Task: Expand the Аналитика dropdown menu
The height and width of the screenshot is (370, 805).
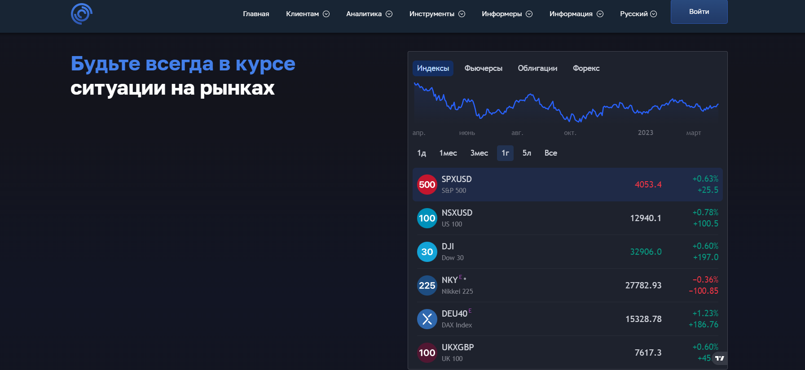Action: click(369, 14)
